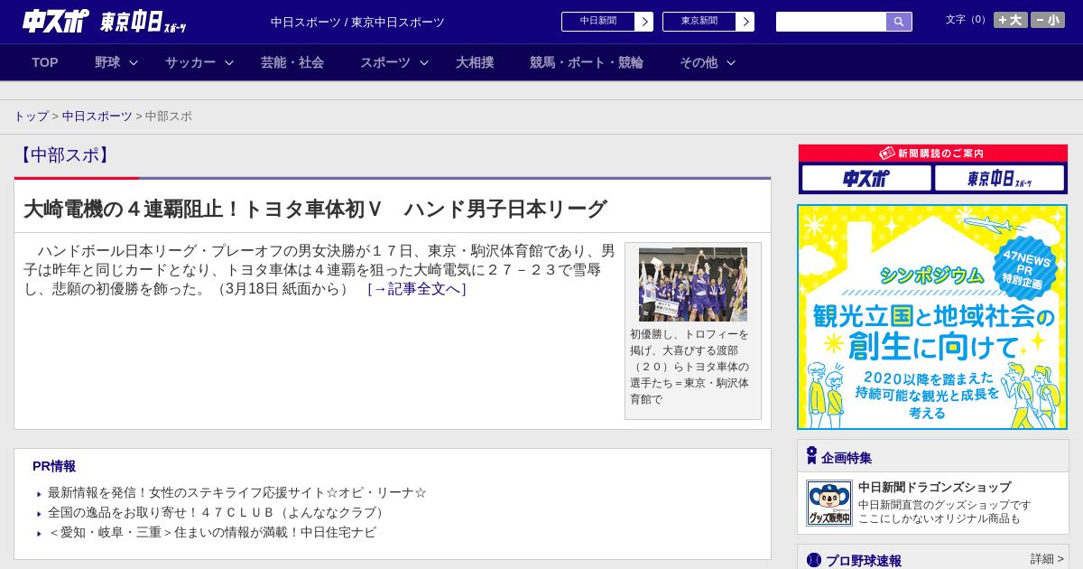1083x569 pixels.
Task: Open the オピ・リーナ PR link
Action: tap(237, 492)
